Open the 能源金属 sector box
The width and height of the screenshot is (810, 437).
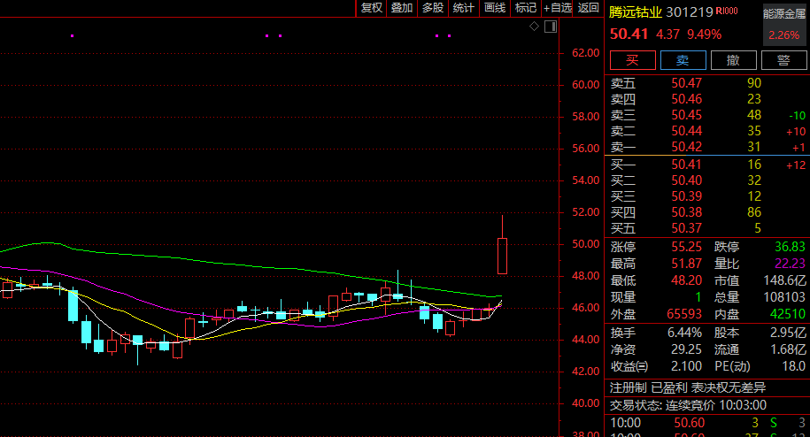(784, 24)
